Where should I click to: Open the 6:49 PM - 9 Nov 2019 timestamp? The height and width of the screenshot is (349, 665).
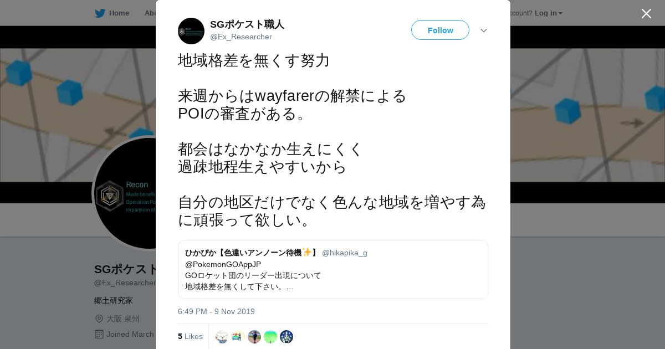click(216, 311)
